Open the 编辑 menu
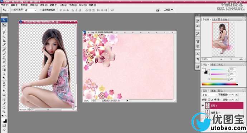This screenshot has height=133, width=247. [14, 5]
